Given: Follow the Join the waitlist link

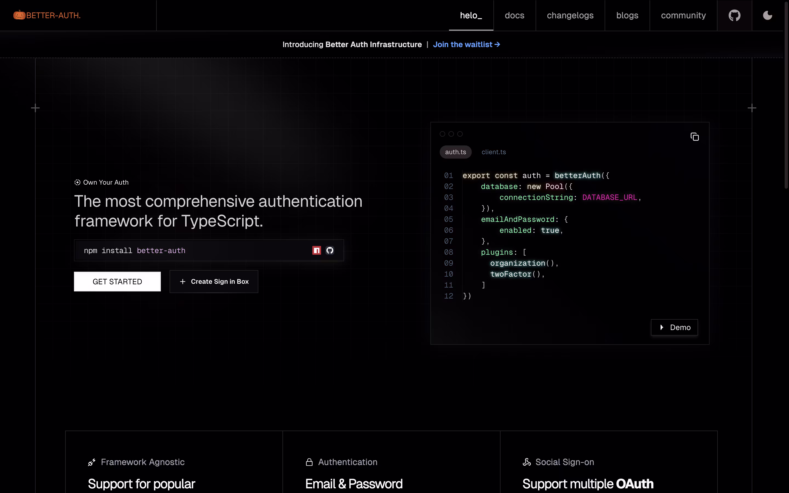Looking at the screenshot, I should [466, 44].
